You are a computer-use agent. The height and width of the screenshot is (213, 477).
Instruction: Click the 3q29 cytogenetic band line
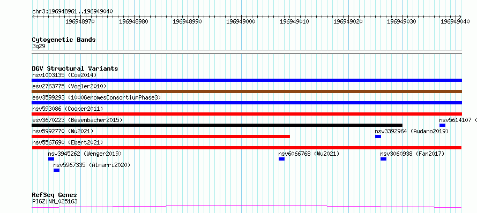tap(247, 52)
